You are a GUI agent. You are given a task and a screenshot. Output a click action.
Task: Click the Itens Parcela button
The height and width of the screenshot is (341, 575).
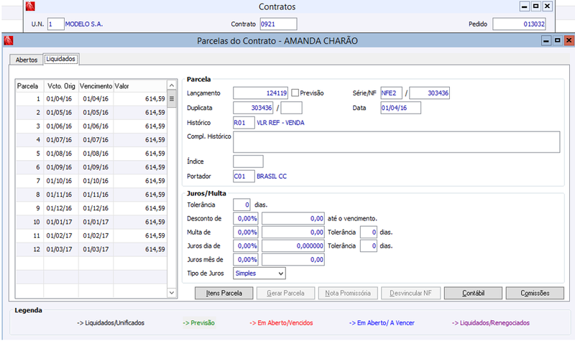[x=224, y=293]
